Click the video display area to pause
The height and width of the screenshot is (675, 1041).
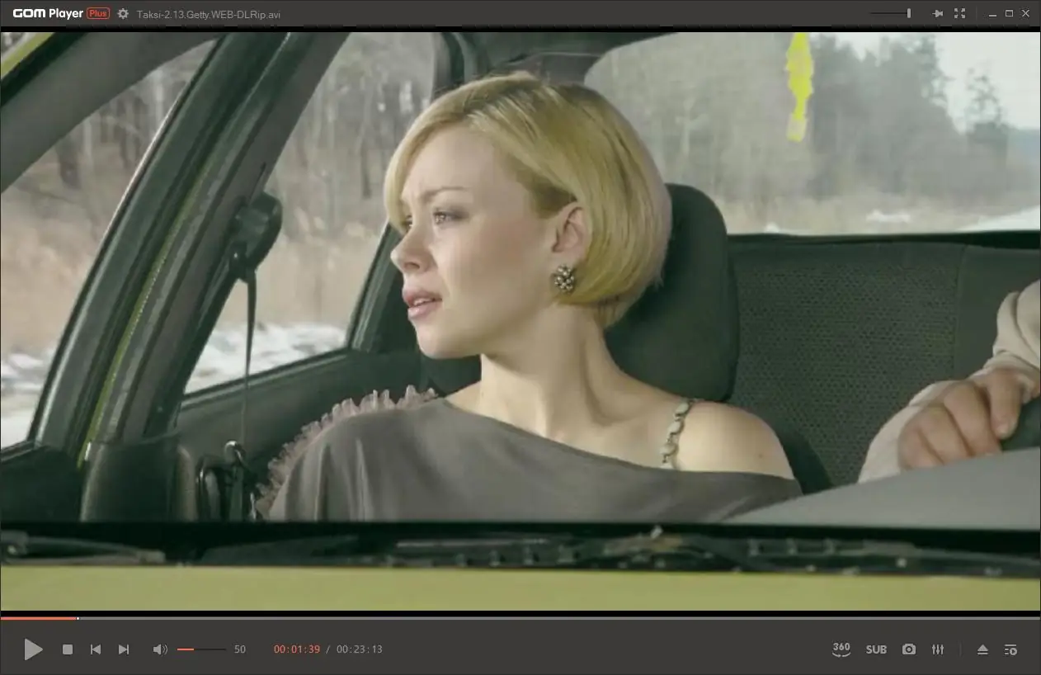click(520, 320)
